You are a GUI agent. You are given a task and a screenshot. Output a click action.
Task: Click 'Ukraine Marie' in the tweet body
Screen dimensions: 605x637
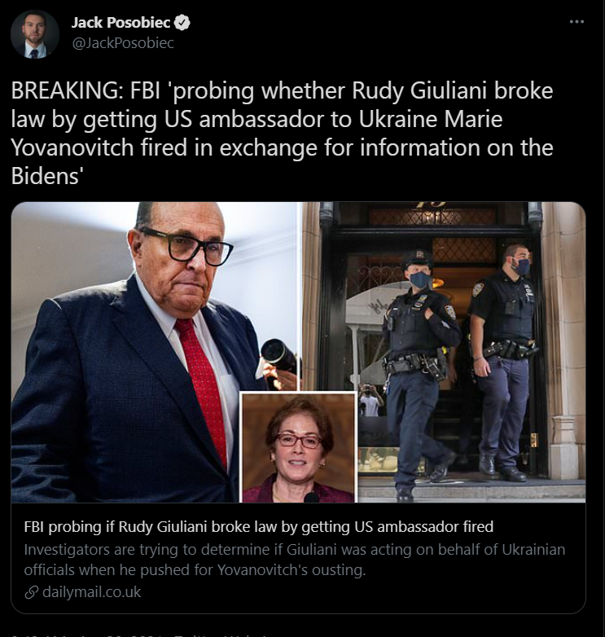pos(431,119)
